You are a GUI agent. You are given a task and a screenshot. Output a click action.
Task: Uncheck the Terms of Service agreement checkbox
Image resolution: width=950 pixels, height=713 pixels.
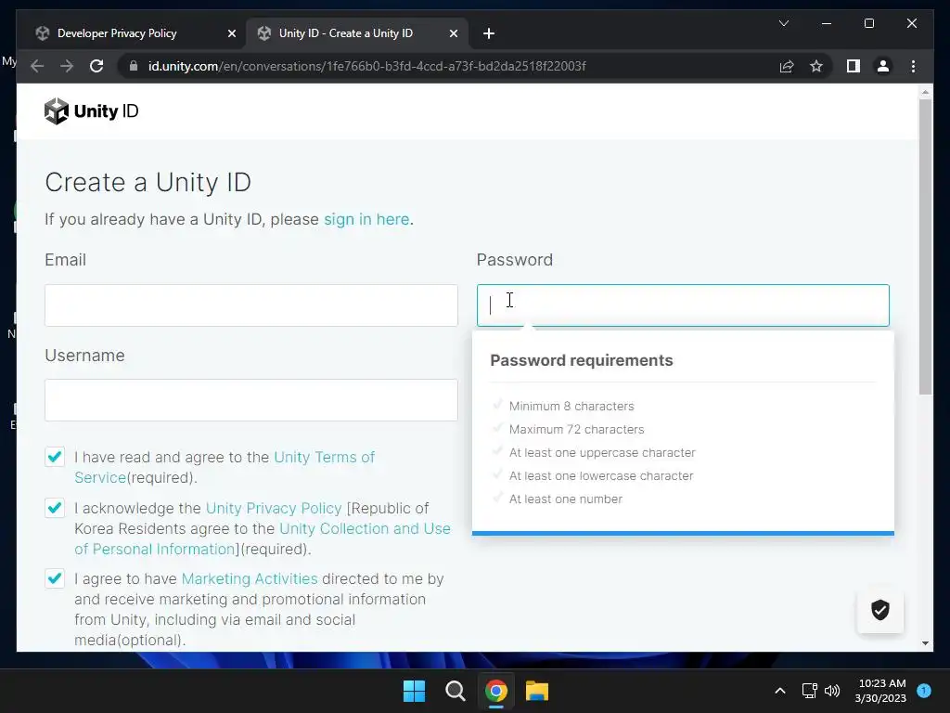(x=55, y=457)
